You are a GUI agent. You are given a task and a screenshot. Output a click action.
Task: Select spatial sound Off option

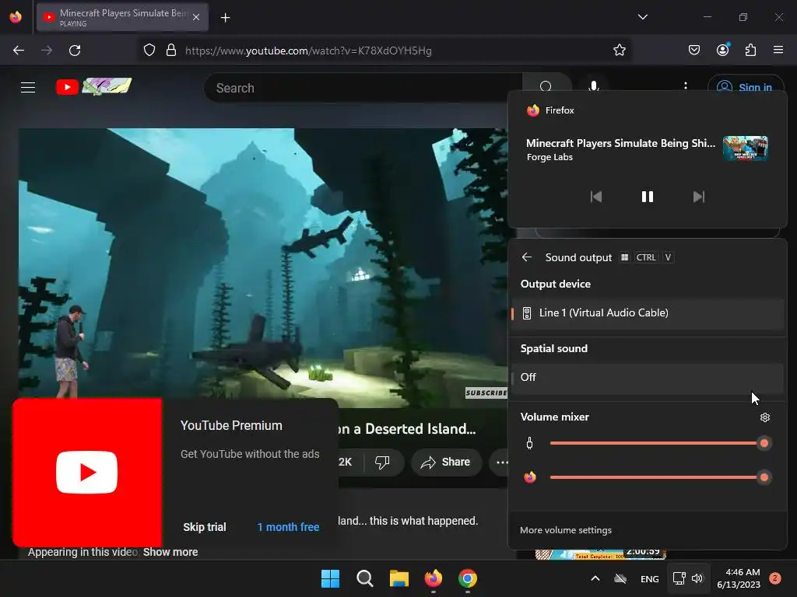point(647,378)
